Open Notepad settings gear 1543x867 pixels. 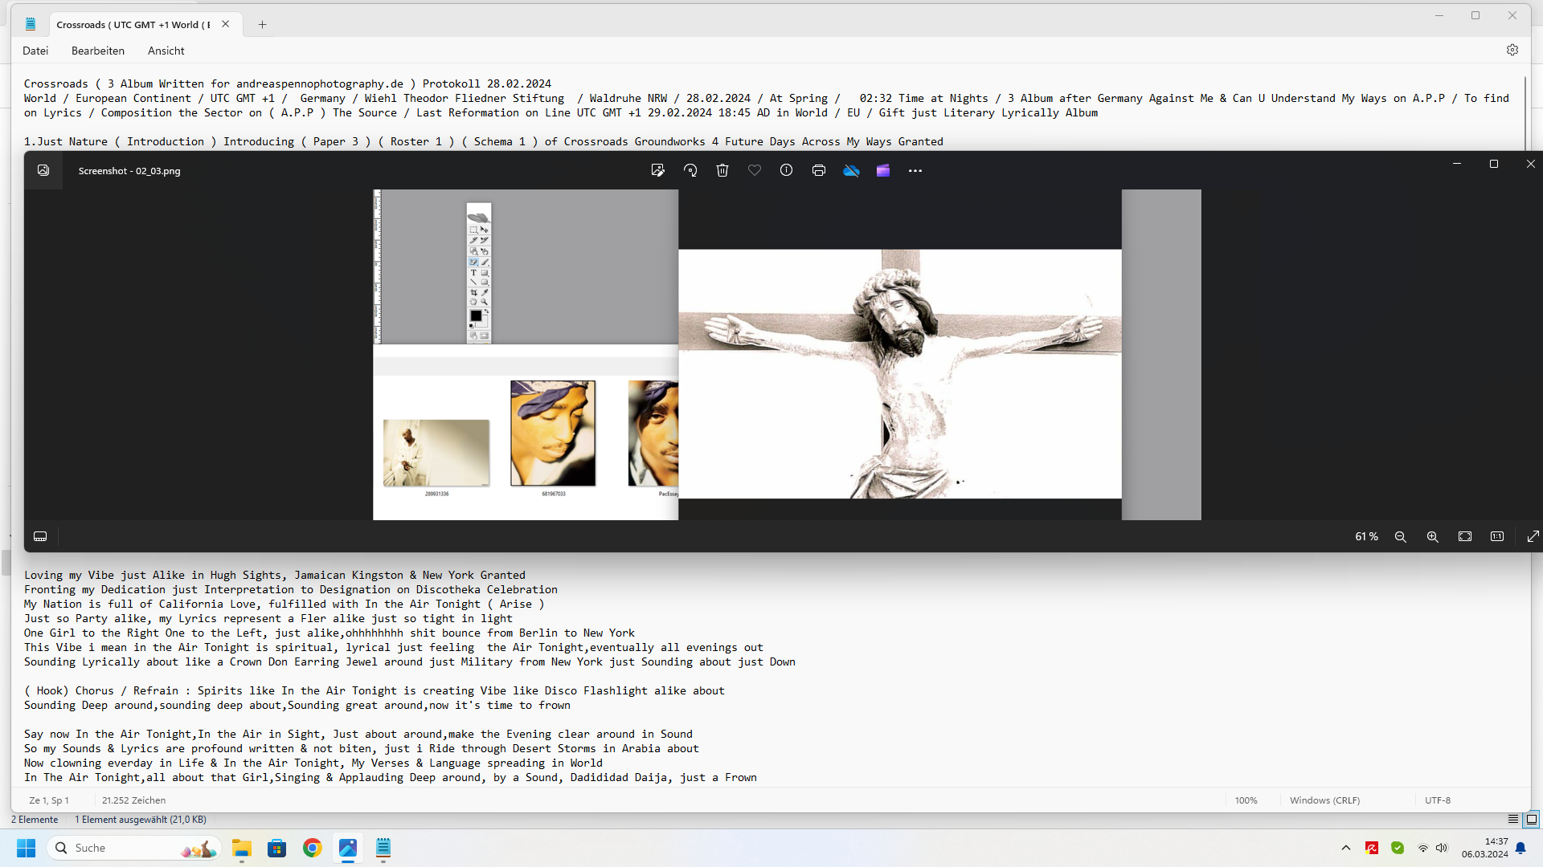pos(1512,50)
